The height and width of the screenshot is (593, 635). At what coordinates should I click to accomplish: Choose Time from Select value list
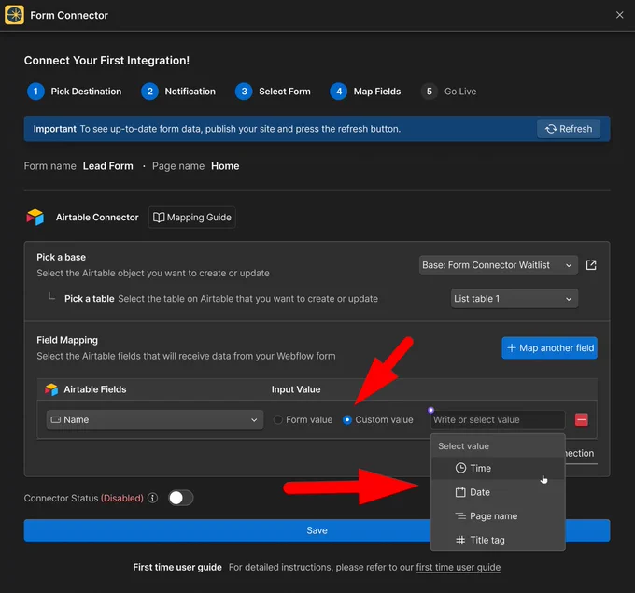coord(498,468)
